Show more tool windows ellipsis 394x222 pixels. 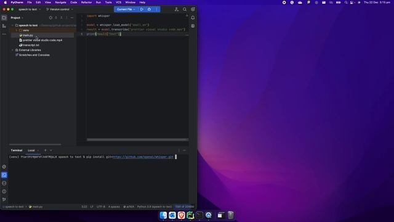[4, 34]
